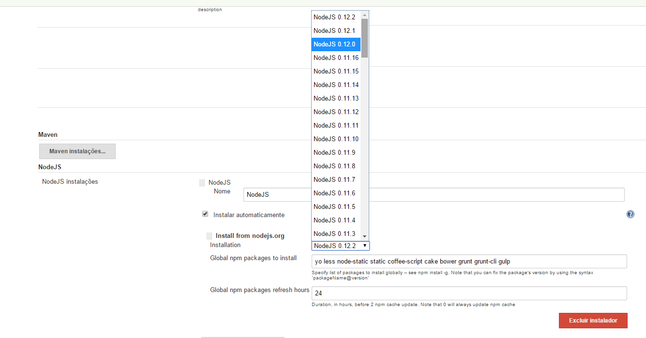Pick NodeJS 0.11.10 from the version list
Image resolution: width=646 pixels, height=338 pixels.
(336, 139)
